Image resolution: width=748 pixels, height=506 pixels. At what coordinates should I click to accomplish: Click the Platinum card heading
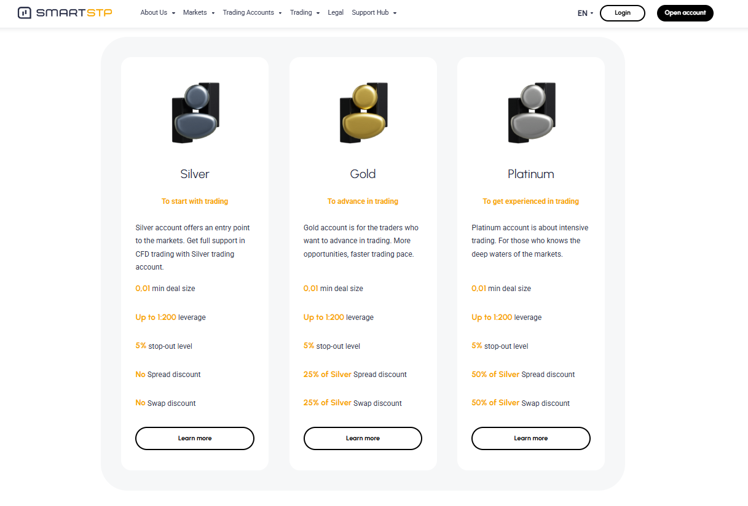(530, 174)
